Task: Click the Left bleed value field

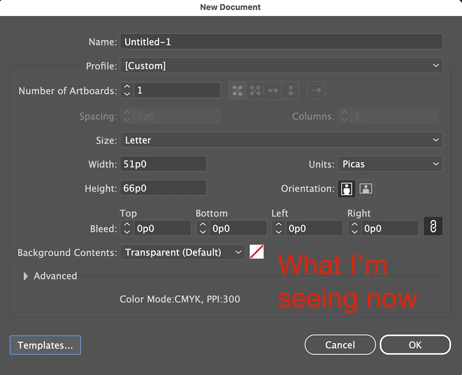Action: pyautogui.click(x=314, y=228)
